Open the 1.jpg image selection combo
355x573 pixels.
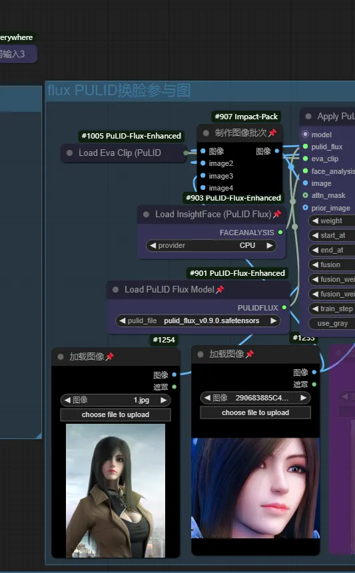pos(115,400)
